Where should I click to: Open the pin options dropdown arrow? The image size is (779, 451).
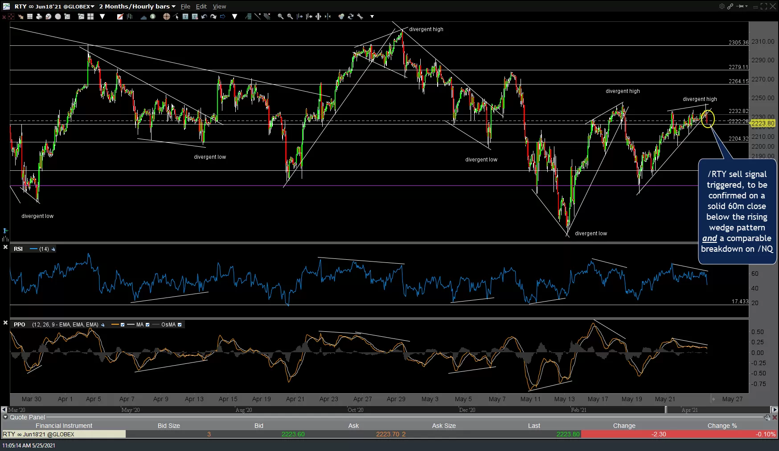click(x=746, y=6)
